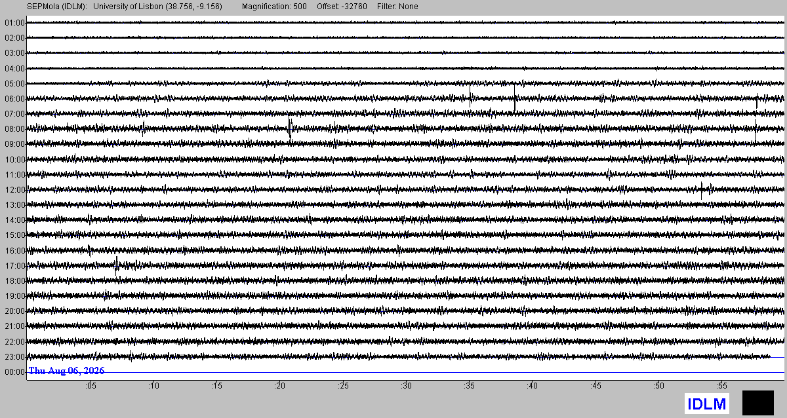Image resolution: width=787 pixels, height=418 pixels.
Task: Click the 03:00 hour label
Action: tap(14, 52)
